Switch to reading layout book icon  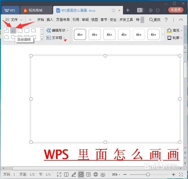[x=66, y=174]
